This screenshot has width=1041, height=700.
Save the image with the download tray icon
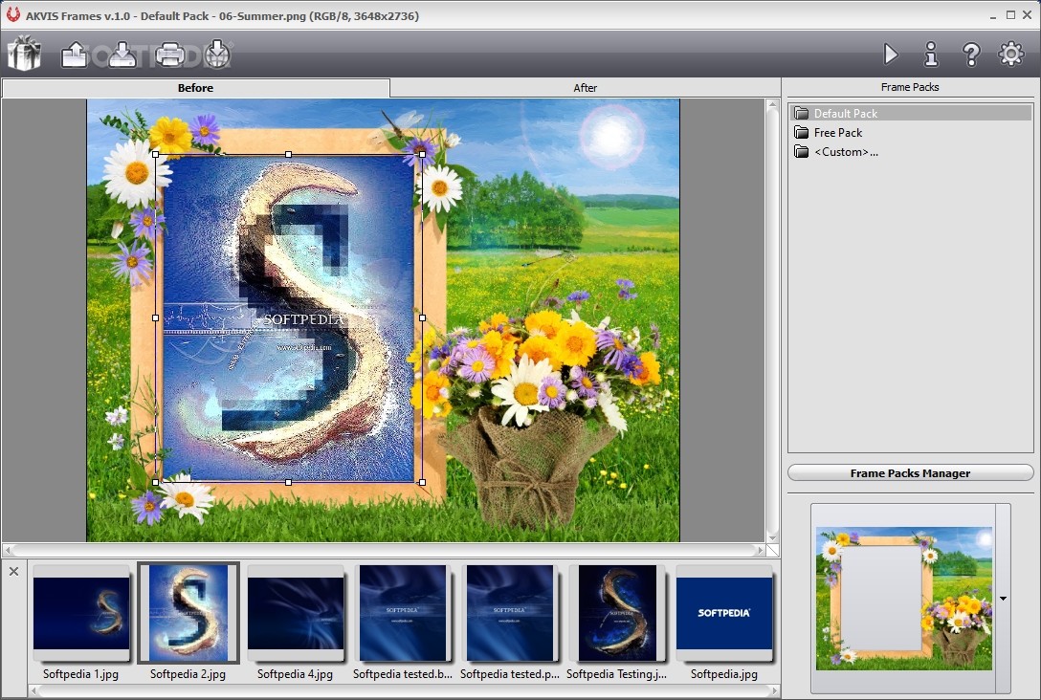click(x=122, y=55)
